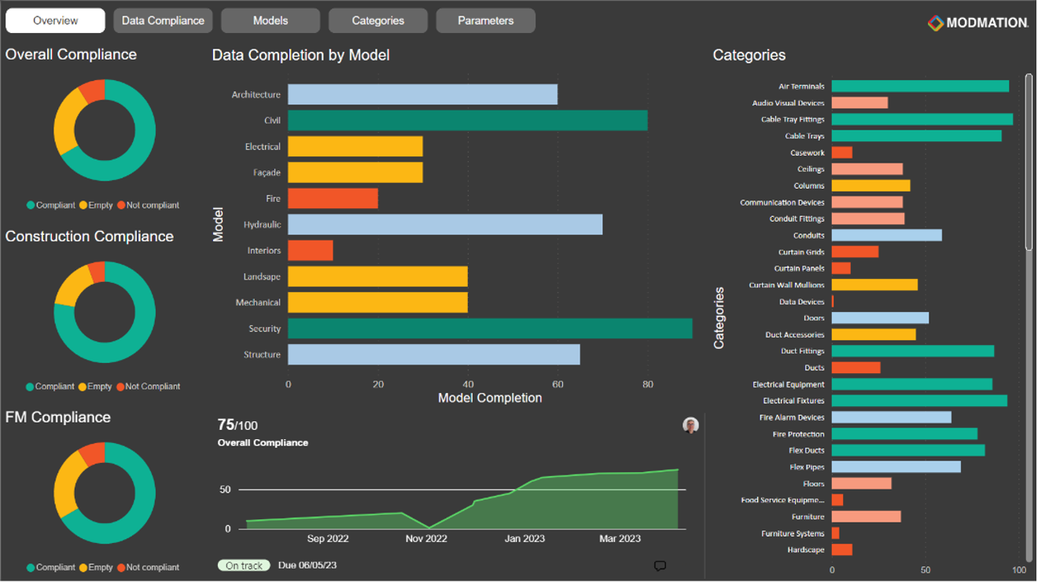Viewport: 1038px width, 583px height.
Task: Select the Architecture bar in model chart
Action: pos(422,94)
